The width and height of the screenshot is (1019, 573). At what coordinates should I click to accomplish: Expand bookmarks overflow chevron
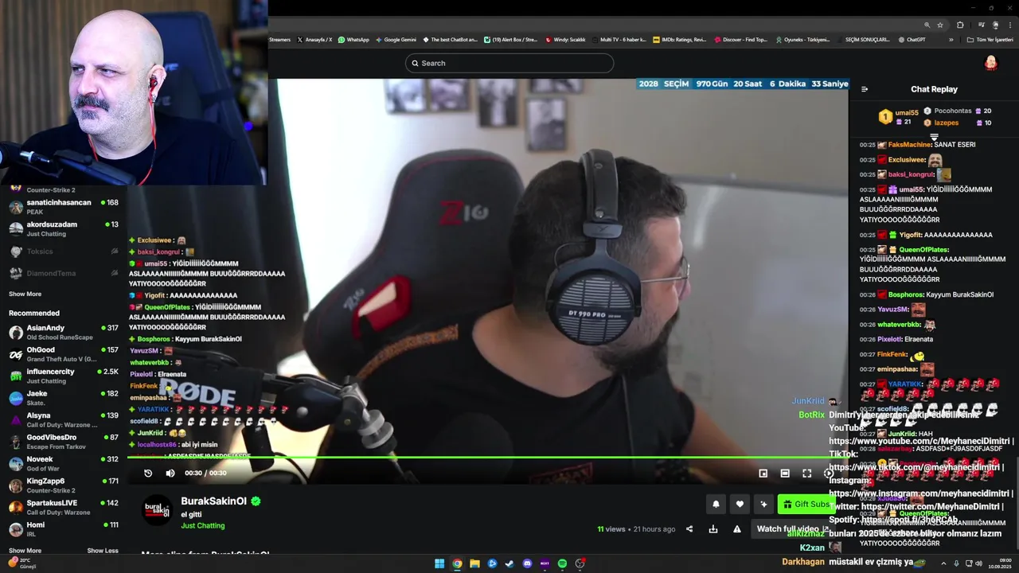[x=951, y=39]
